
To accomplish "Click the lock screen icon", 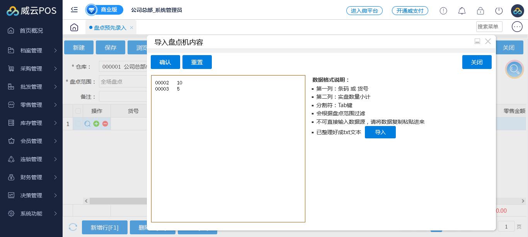I will coord(480,11).
